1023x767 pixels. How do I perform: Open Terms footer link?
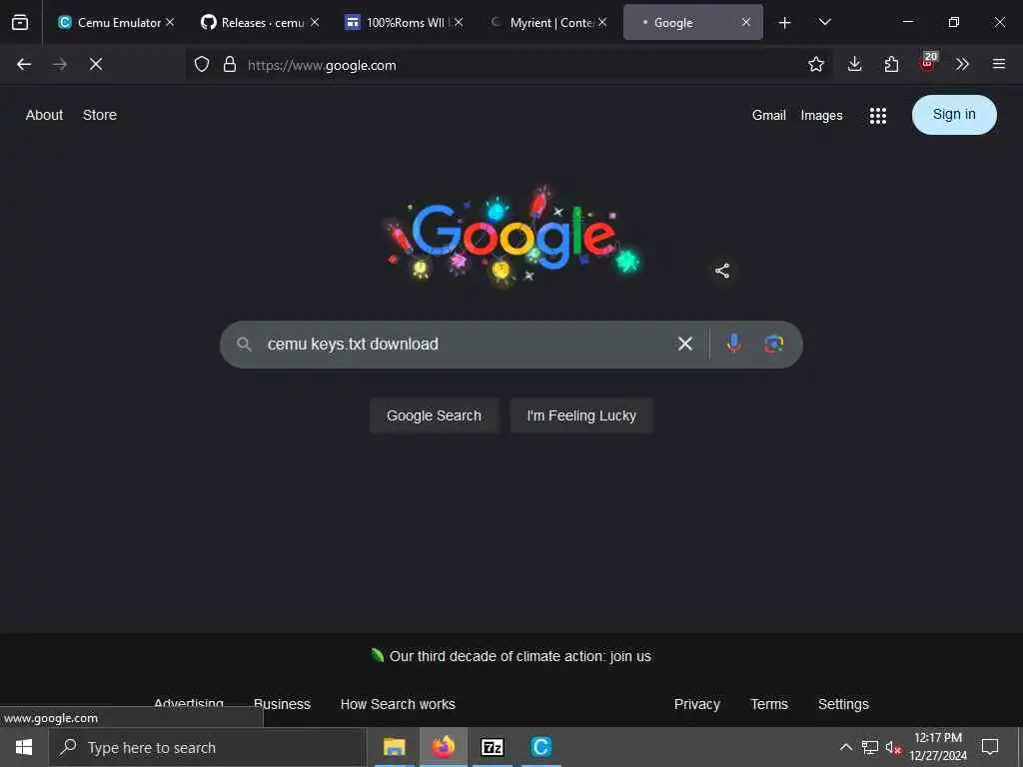tap(769, 704)
